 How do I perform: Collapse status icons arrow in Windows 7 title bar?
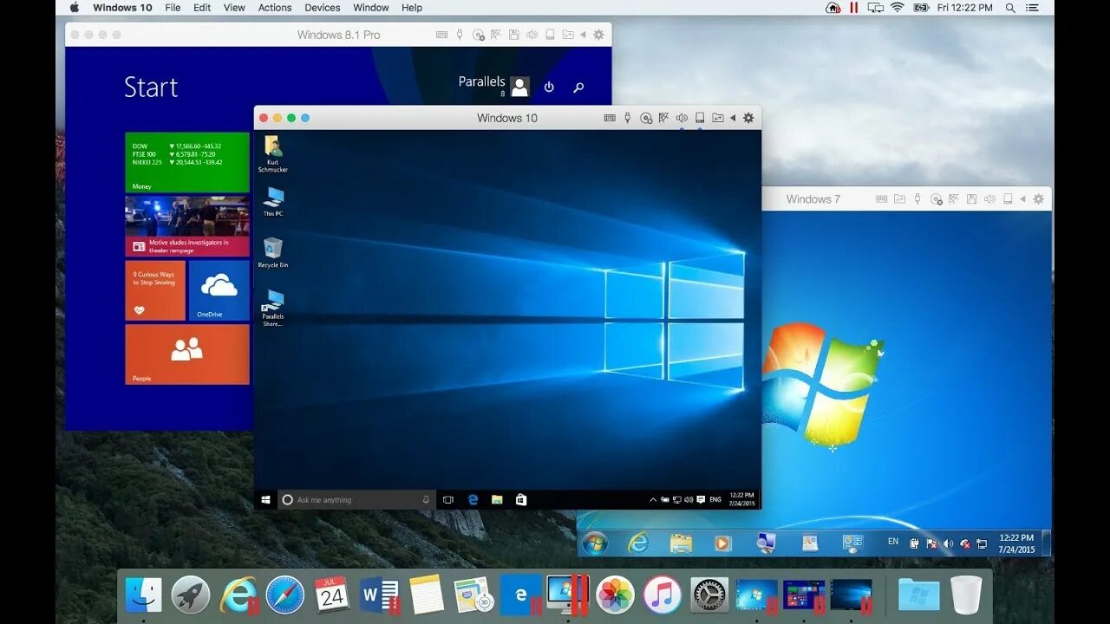(x=1023, y=199)
